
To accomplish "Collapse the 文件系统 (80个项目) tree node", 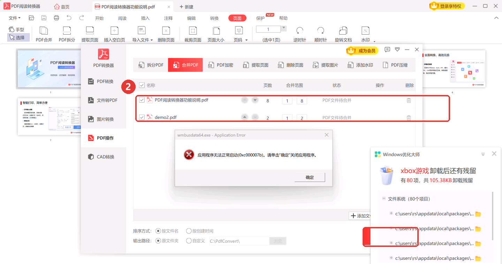I will tap(384, 198).
